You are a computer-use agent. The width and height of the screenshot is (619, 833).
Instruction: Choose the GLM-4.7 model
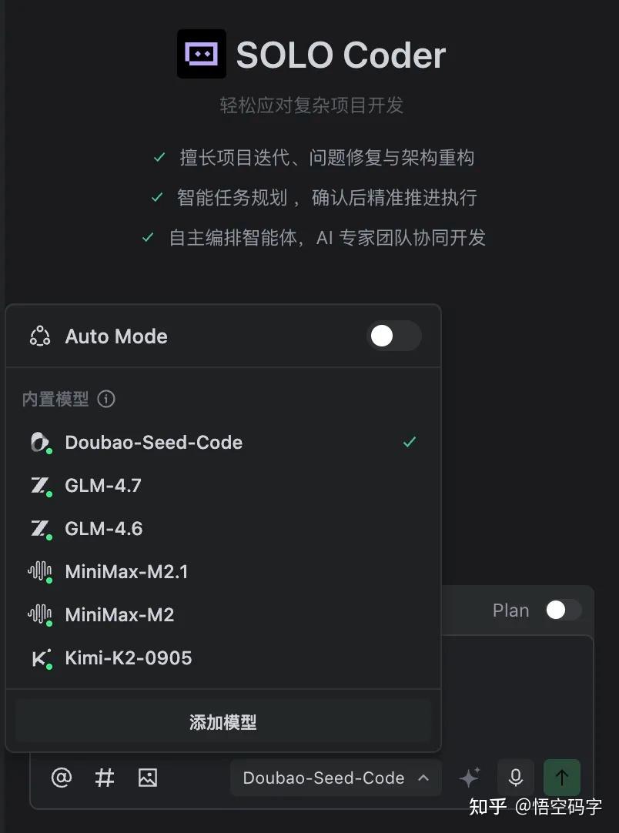103,486
